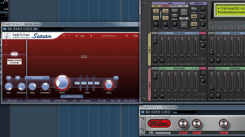This screenshot has height=137, width=245.
Task: Click Line 1 Pitch Env loop icon
Action: point(193,33)
